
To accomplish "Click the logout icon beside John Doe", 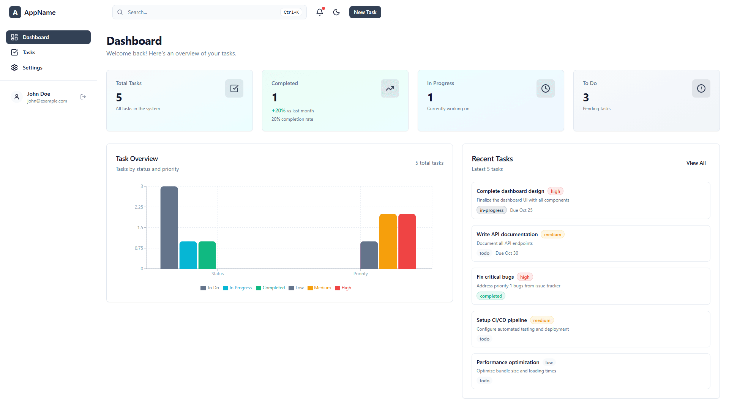I will (83, 97).
